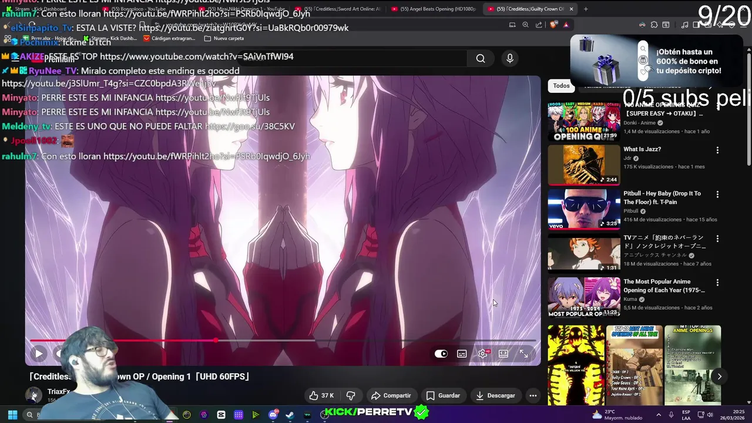Select the Todos filter chip
The image size is (752, 423).
coord(561,86)
